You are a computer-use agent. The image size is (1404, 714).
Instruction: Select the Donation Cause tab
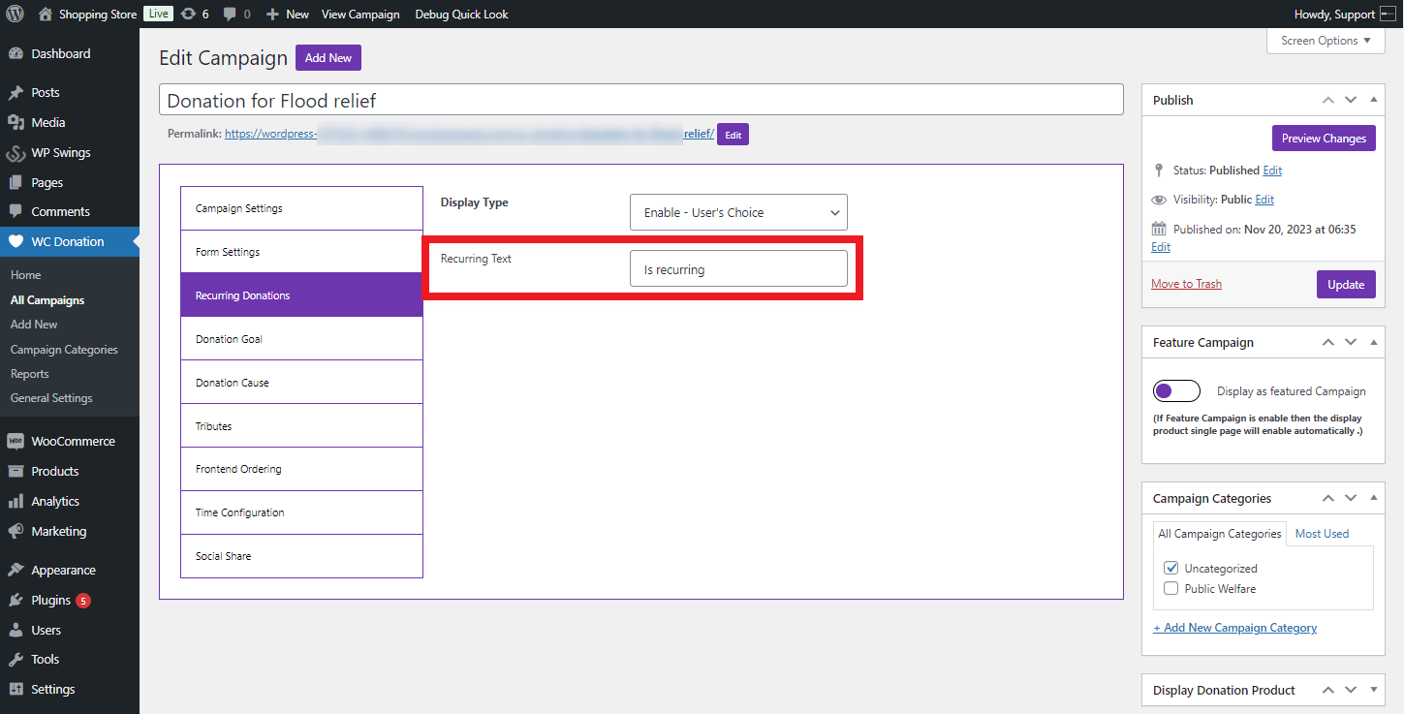pos(301,383)
